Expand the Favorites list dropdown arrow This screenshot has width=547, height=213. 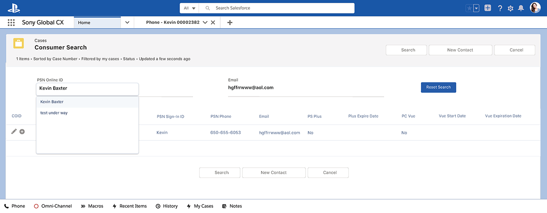point(476,8)
